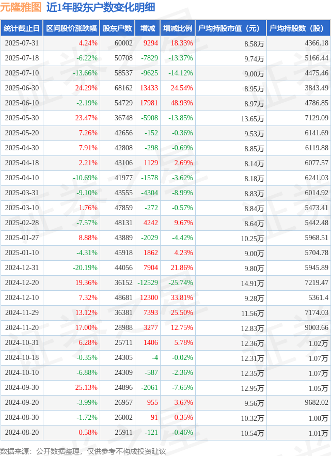This screenshot has width=331, height=456.
Task: Click the 户均持股数（股） column header
Action: coord(298,28)
